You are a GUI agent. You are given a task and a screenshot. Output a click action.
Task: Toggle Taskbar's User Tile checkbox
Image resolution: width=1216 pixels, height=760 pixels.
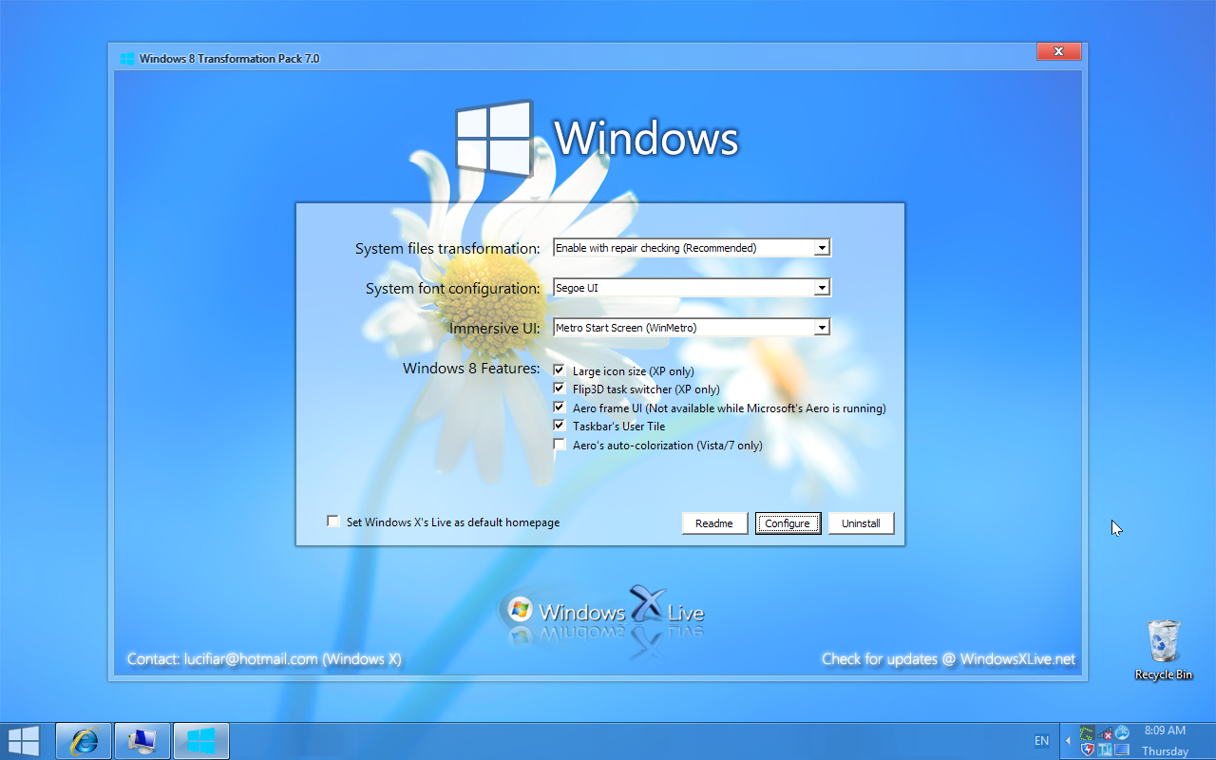point(560,426)
